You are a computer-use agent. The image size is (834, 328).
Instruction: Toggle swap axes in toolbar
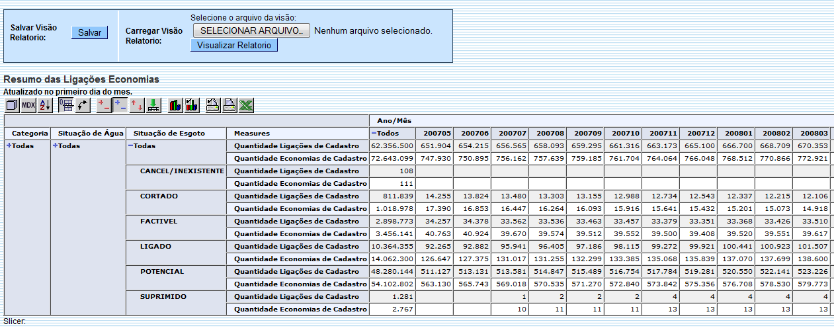click(83, 104)
